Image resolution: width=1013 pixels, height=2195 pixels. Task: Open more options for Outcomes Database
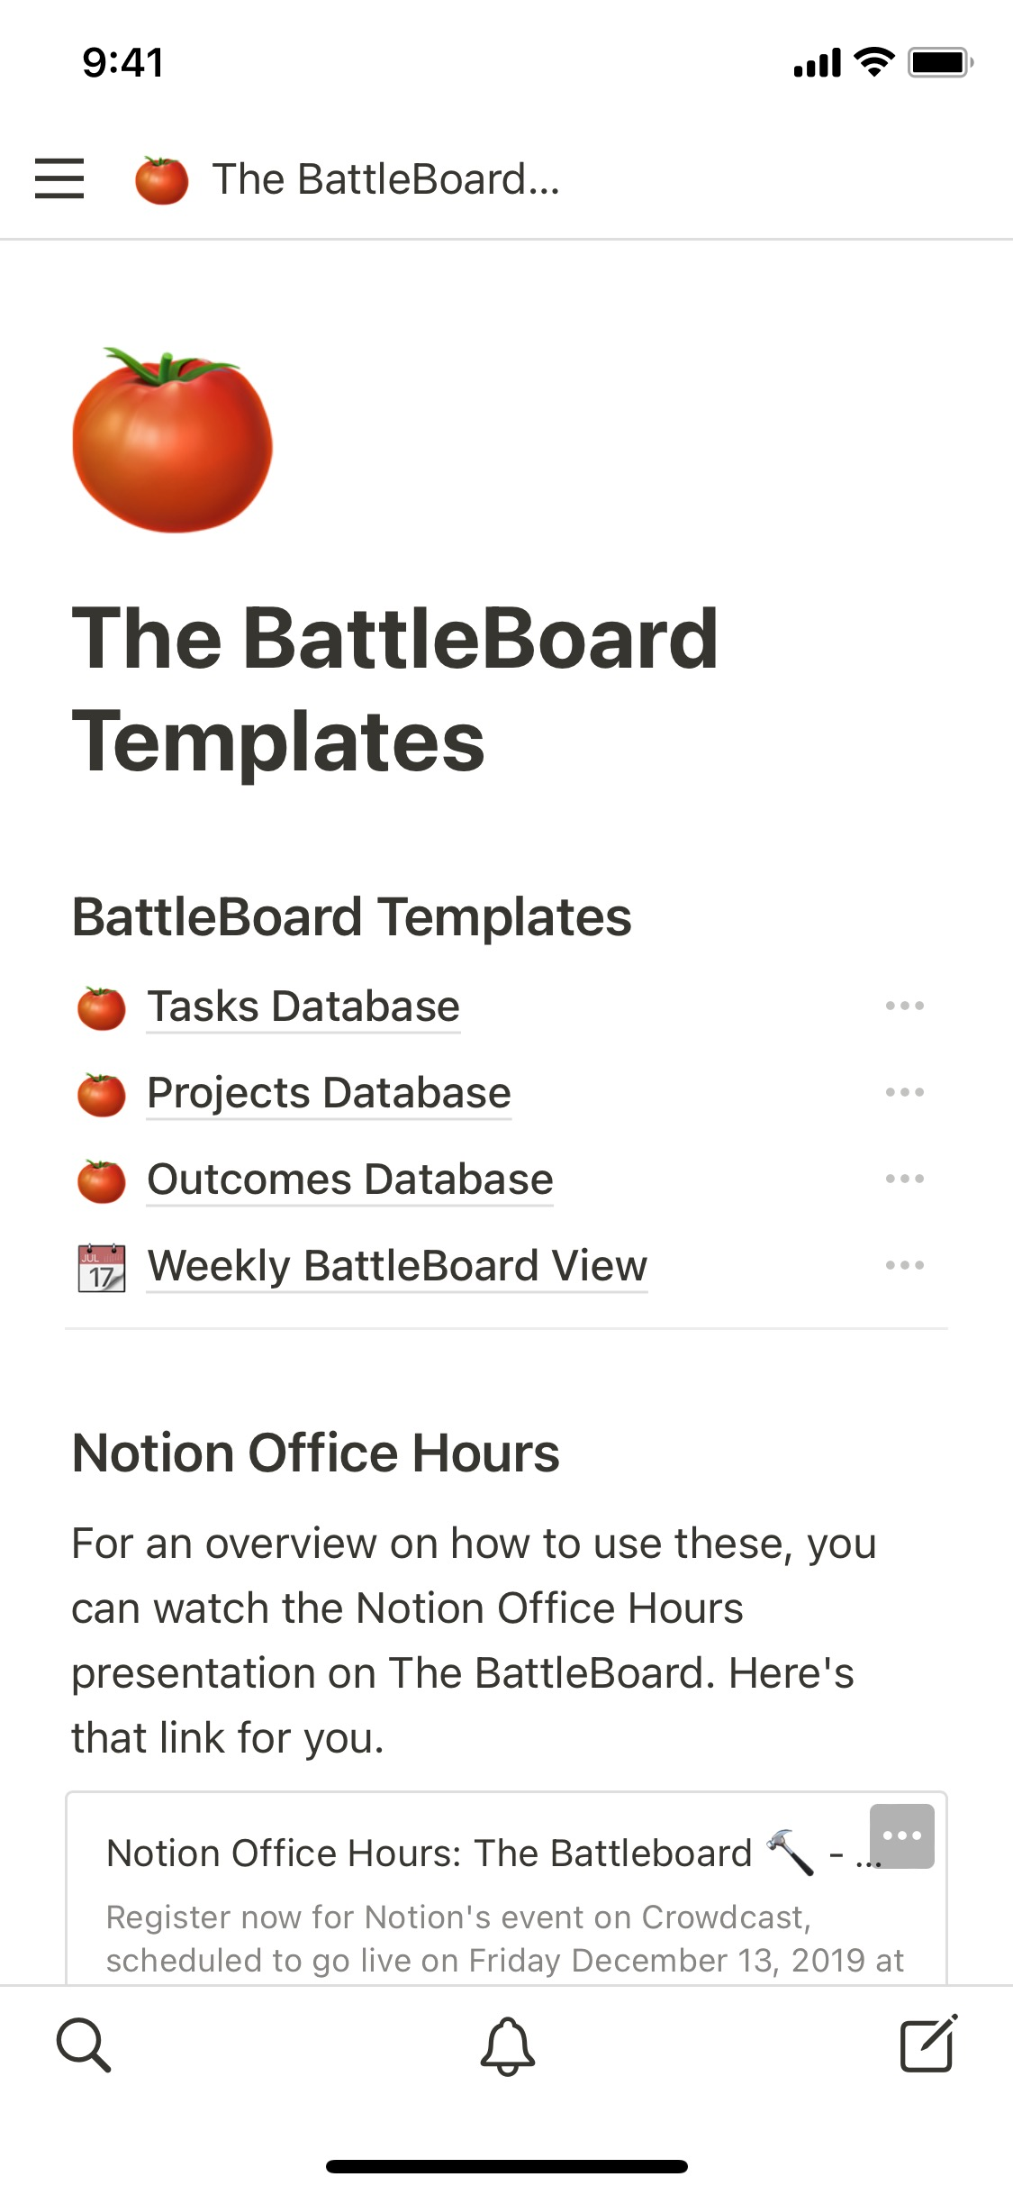click(x=904, y=1179)
